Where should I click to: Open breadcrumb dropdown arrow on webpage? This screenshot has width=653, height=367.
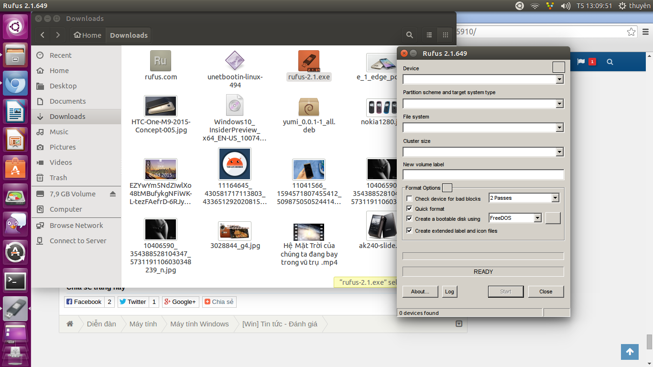click(459, 324)
